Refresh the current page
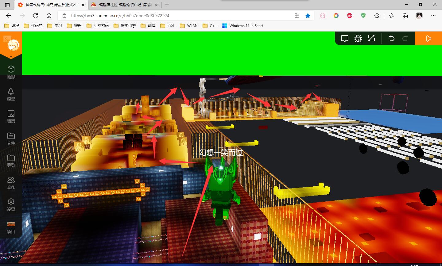The width and height of the screenshot is (442, 266). 36,16
